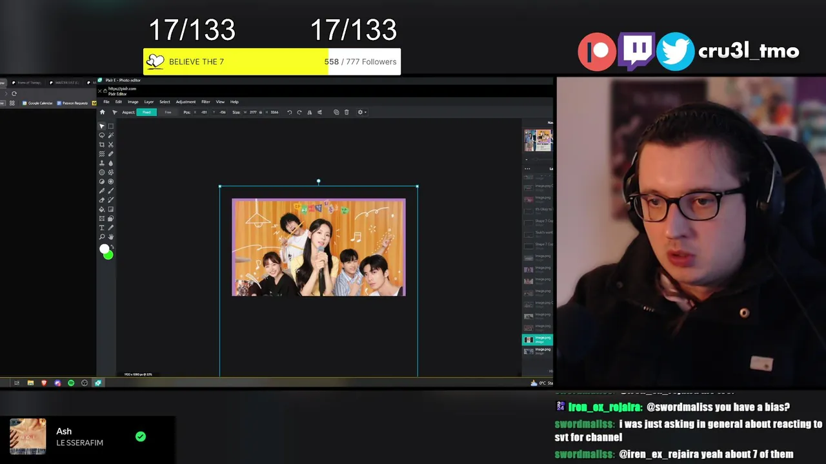Pick the green background color swatch
The image size is (826, 464).
click(108, 255)
